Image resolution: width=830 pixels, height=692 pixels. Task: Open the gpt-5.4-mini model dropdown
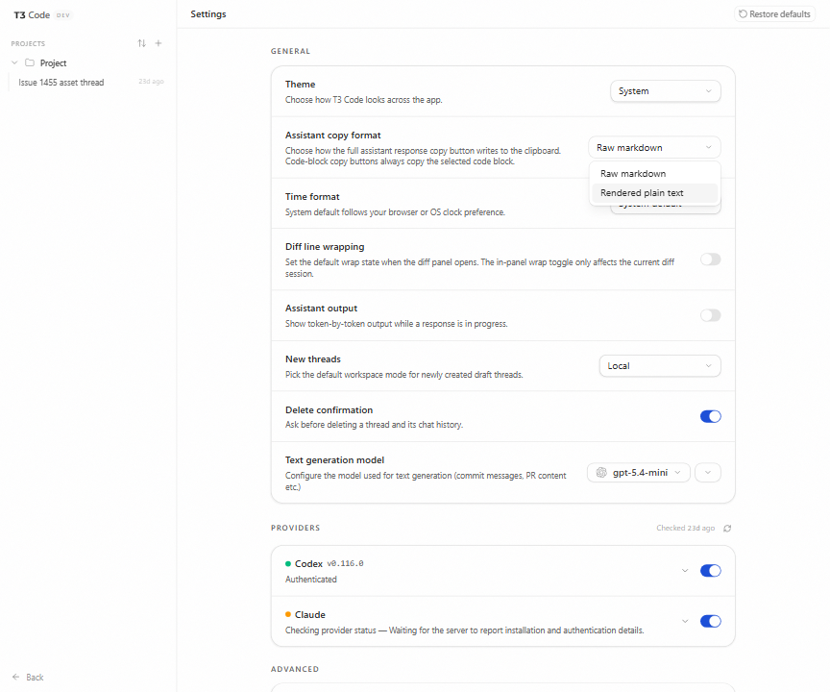(x=639, y=472)
